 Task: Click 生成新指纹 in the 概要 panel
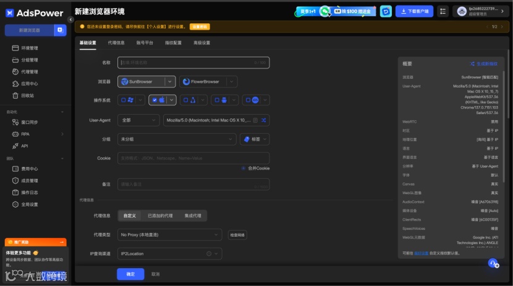pos(484,64)
